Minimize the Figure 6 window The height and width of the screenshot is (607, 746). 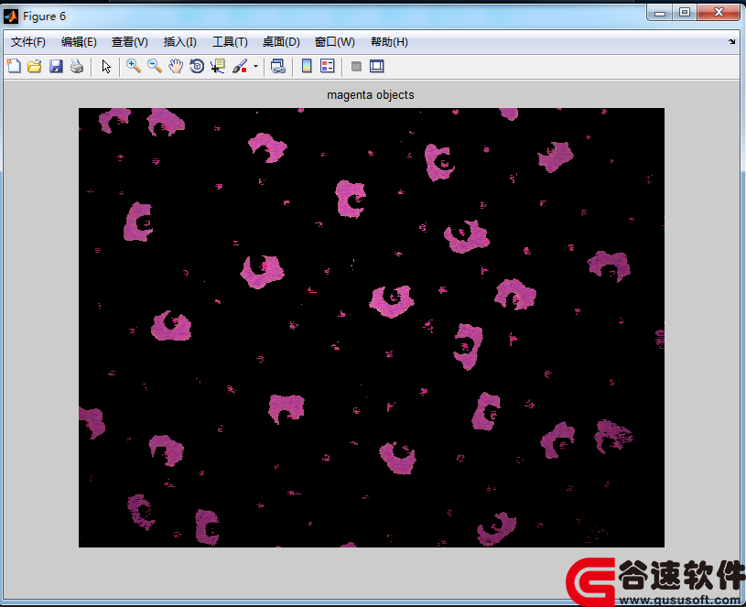660,13
